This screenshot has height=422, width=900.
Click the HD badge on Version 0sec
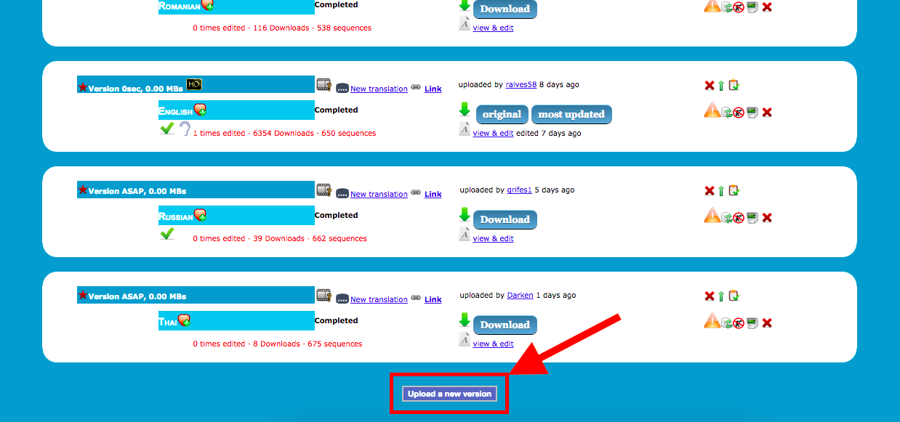point(194,84)
